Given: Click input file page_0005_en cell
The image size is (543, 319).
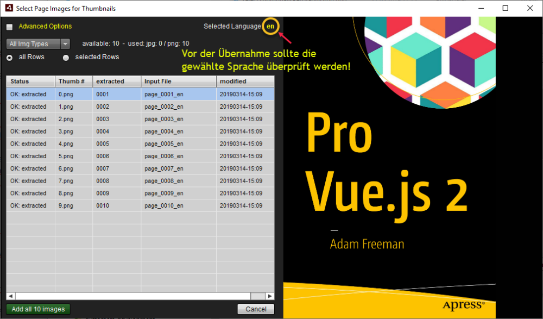Looking at the screenshot, I should tap(179, 143).
